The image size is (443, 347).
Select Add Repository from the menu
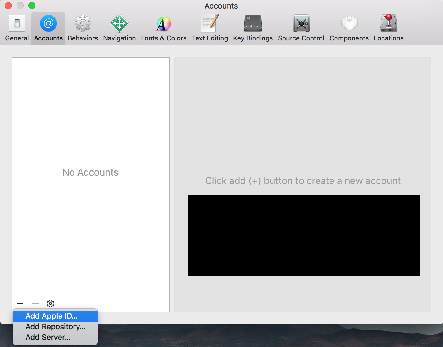pos(55,327)
